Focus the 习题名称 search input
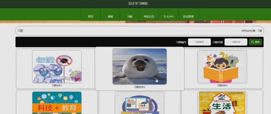The width and height of the screenshot is (271, 114). point(236,42)
